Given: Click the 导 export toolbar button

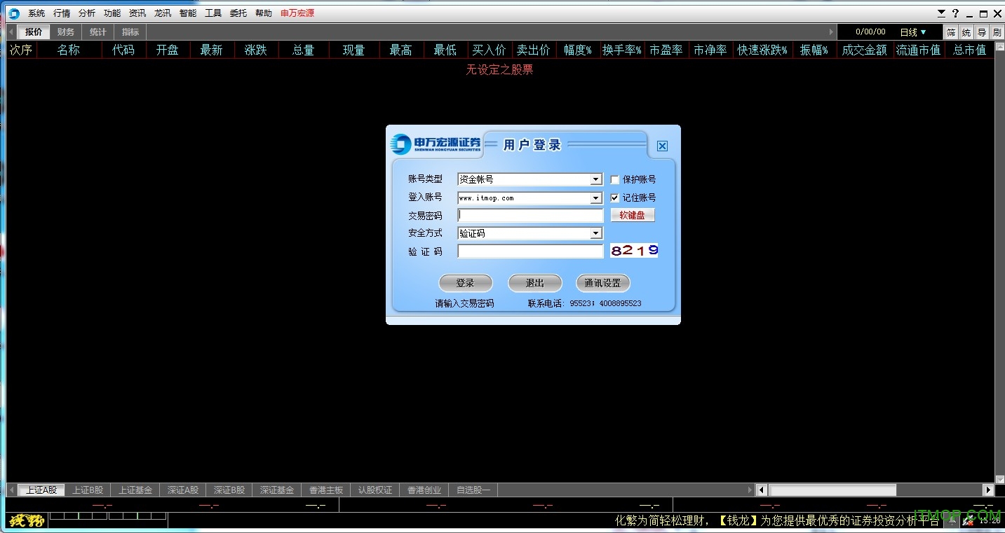Looking at the screenshot, I should pos(982,32).
